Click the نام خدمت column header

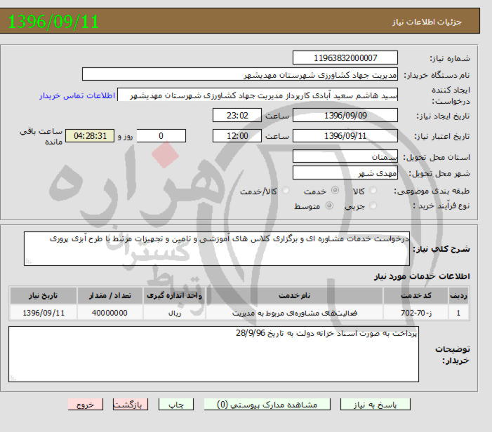tap(294, 295)
